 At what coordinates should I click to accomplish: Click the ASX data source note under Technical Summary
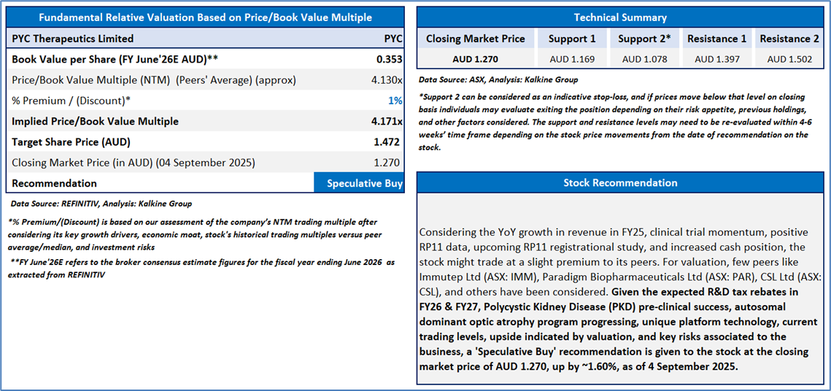pos(498,79)
